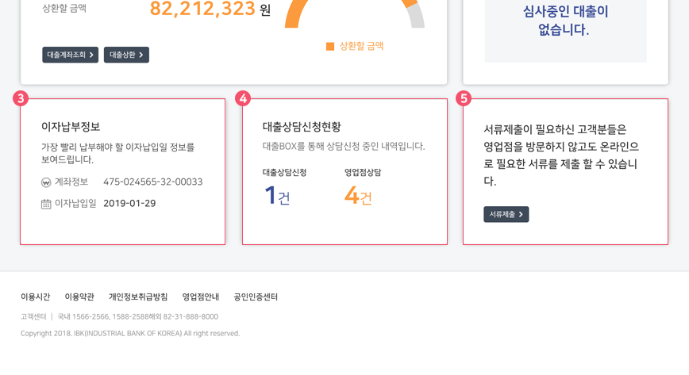Open the 공인인증센터 footer link
The width and height of the screenshot is (689, 375).
(x=256, y=297)
